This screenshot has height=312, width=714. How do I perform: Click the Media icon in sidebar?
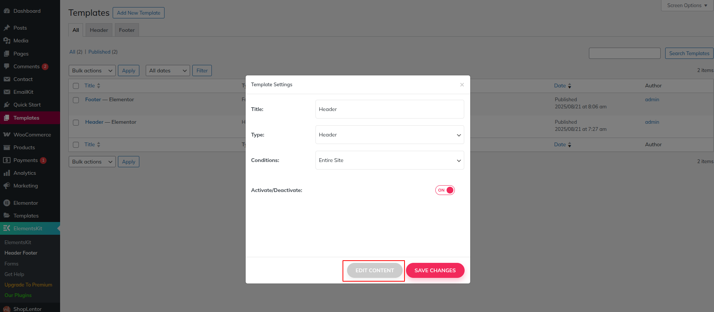coord(7,40)
